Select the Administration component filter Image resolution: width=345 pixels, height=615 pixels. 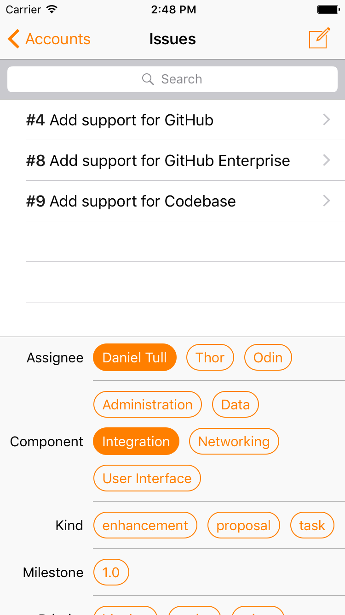pyautogui.click(x=147, y=404)
